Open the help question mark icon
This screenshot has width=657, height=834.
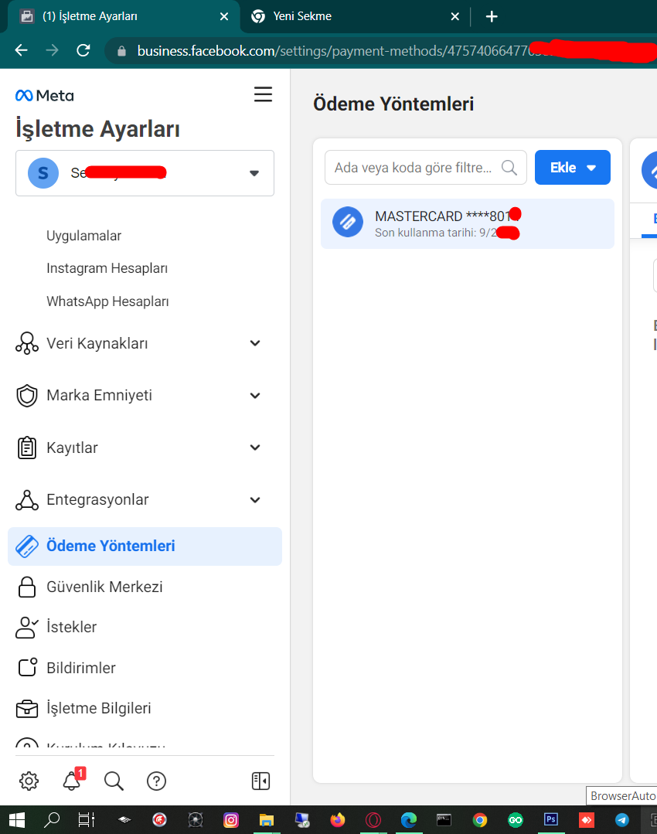point(156,781)
